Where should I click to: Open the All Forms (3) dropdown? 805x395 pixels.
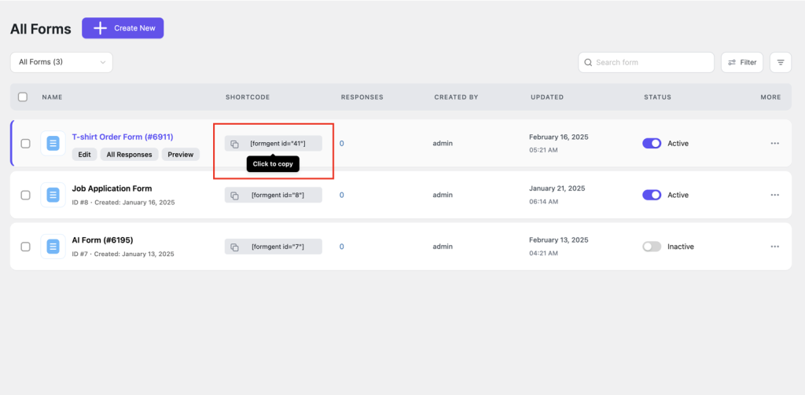click(x=61, y=62)
